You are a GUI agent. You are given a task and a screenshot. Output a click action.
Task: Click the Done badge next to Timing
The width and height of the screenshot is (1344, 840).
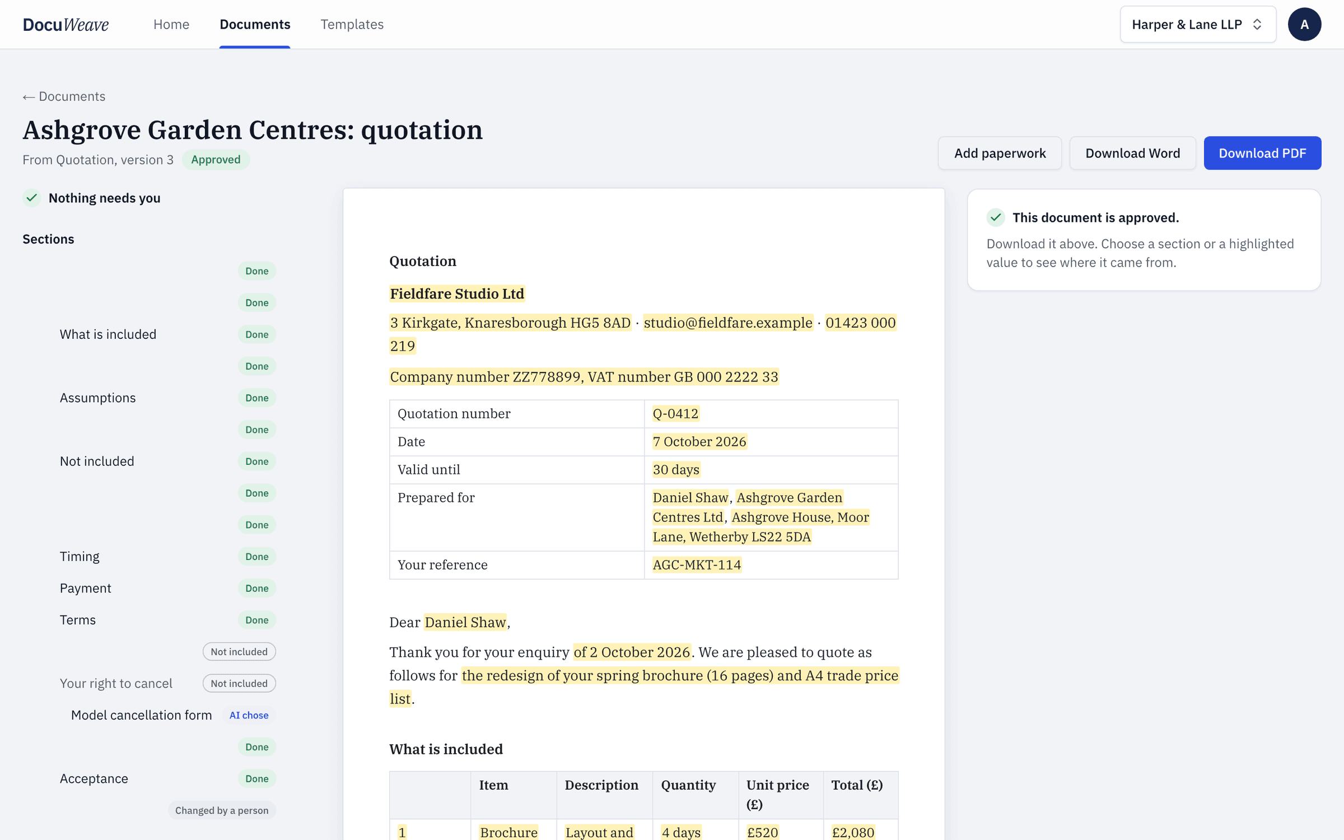[257, 556]
